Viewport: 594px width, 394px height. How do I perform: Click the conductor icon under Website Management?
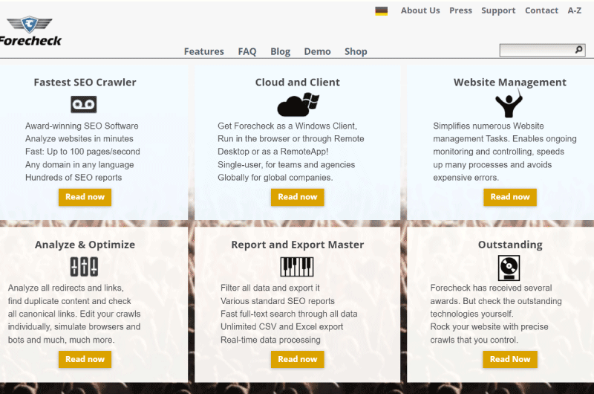pos(509,103)
